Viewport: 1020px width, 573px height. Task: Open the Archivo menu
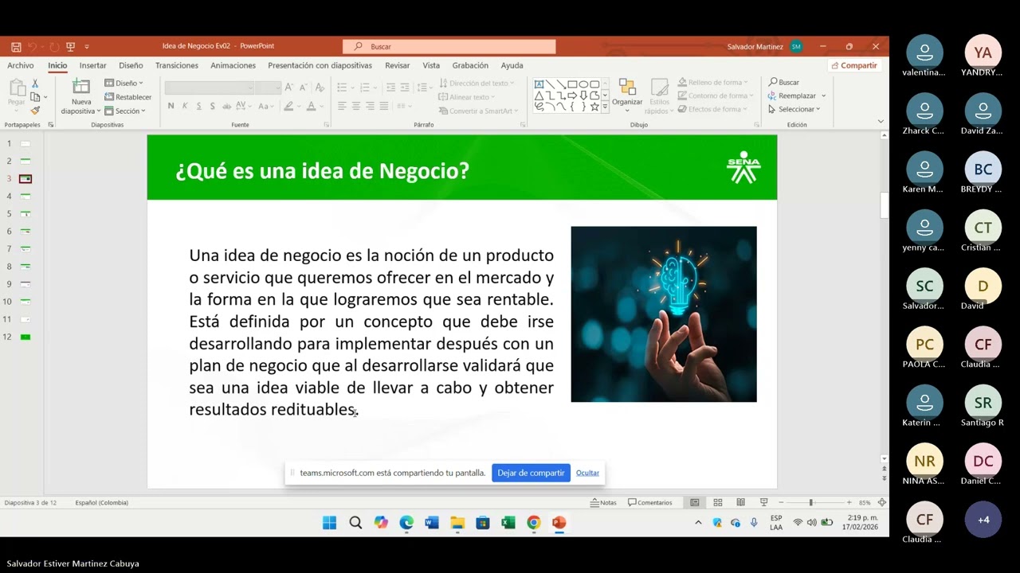pyautogui.click(x=21, y=65)
